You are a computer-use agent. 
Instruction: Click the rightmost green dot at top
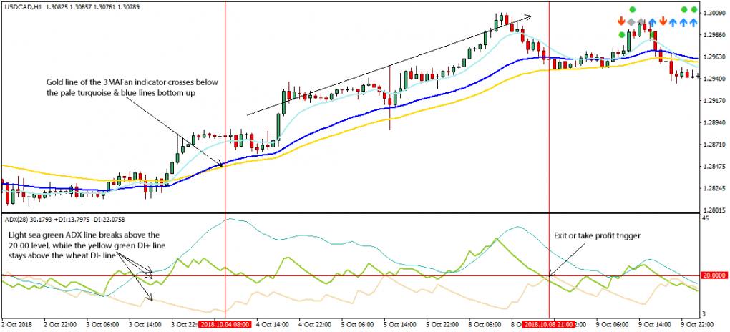coord(694,9)
